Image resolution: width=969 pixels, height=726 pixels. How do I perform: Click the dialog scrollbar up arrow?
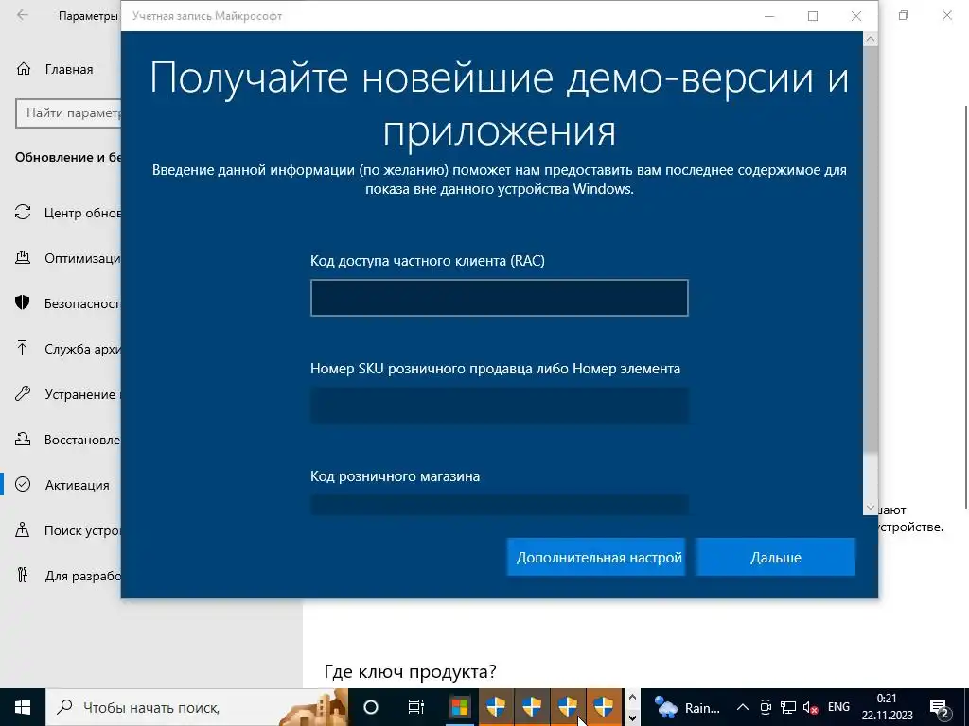pos(871,39)
